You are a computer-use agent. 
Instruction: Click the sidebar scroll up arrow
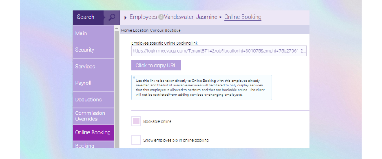click(x=116, y=28)
